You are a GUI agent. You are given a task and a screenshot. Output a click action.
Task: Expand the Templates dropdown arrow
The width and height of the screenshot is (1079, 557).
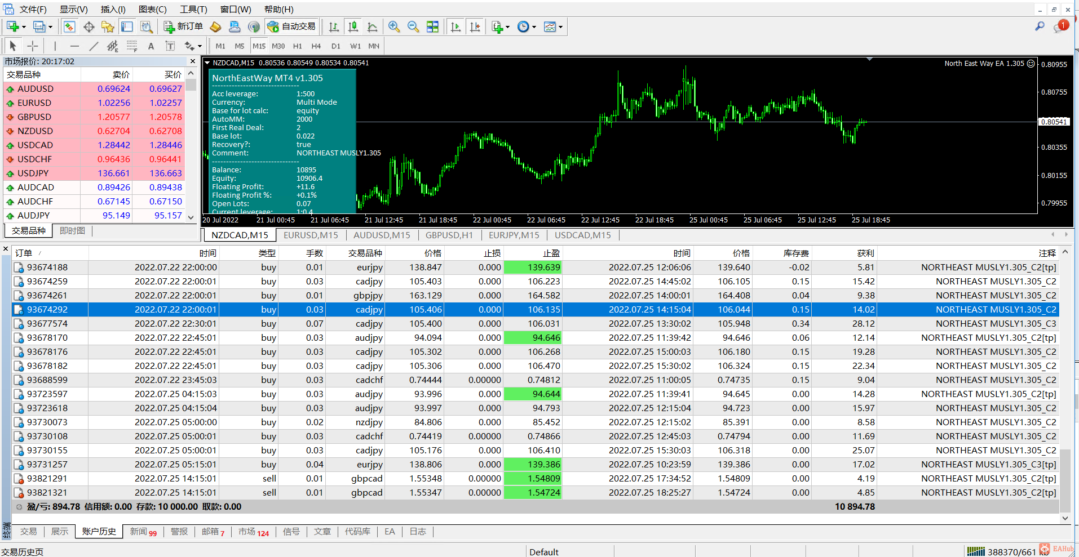560,27
